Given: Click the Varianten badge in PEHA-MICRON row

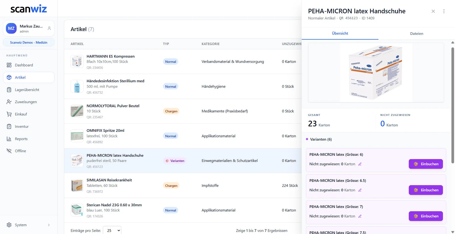Looking at the screenshot, I should tap(175, 161).
